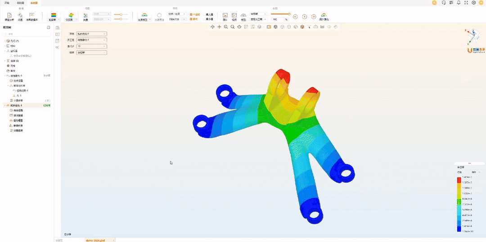Viewport: 486px width, 242px height.
Task: Select the rainbow contour band tool
Action: [x=54, y=17]
